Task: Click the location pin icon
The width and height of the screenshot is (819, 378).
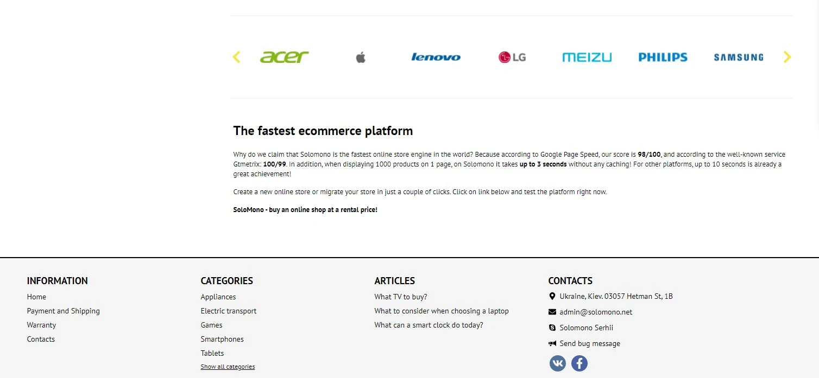Action: pyautogui.click(x=551, y=296)
